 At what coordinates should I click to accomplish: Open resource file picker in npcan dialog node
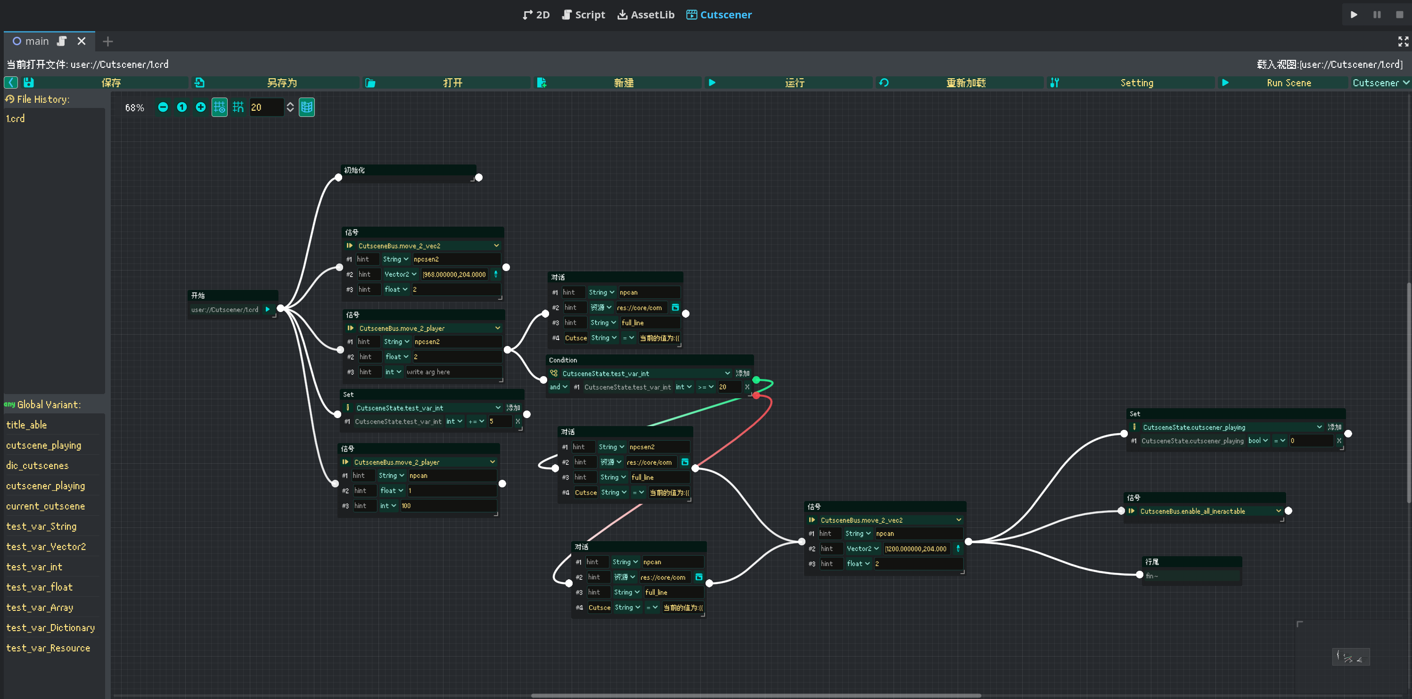pyautogui.click(x=675, y=308)
